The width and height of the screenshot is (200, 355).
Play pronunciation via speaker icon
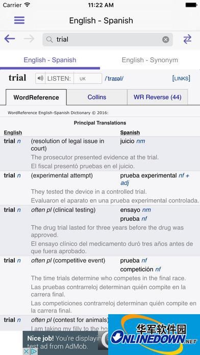(40, 79)
